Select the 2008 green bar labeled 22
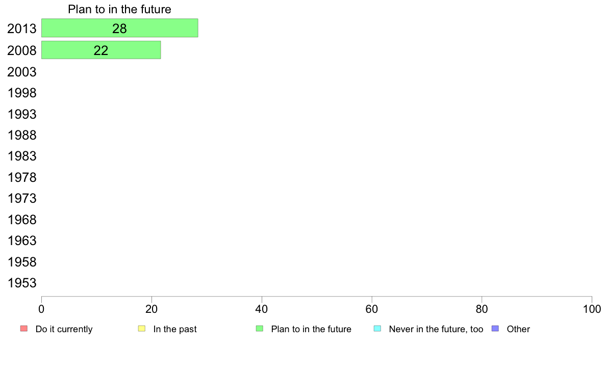 point(101,50)
